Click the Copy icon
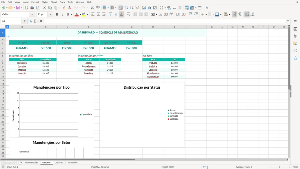Image resolution: width=300 pixels, height=169 pixels. 50,8
